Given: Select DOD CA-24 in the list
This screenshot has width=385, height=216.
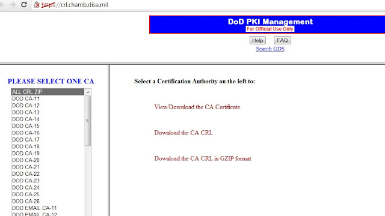Looking at the screenshot, I should click(48, 188).
